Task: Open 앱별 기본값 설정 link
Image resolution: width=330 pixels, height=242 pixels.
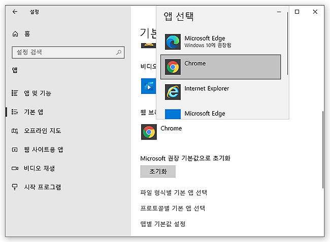Action: 162,224
